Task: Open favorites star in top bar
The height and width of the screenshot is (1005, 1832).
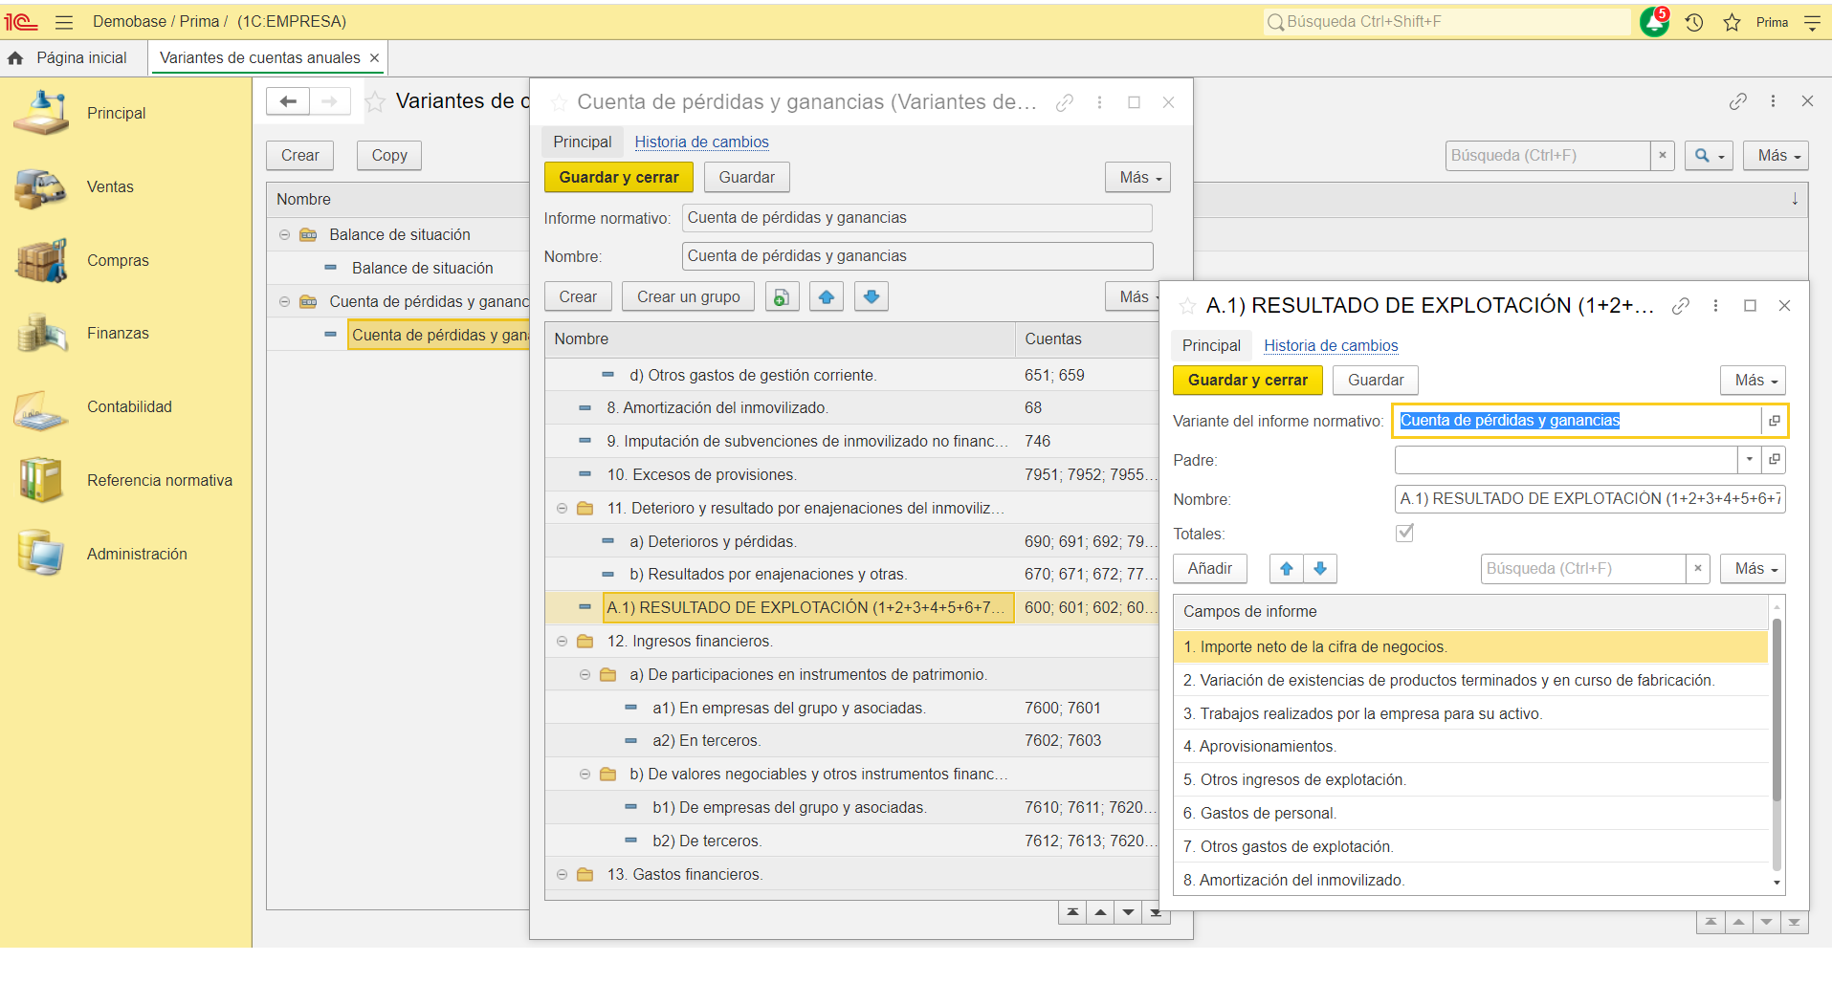Action: coord(1732,22)
